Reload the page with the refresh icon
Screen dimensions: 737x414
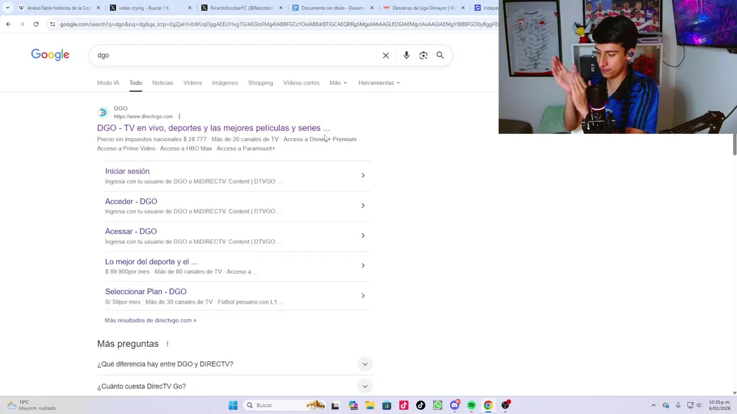tap(36, 24)
